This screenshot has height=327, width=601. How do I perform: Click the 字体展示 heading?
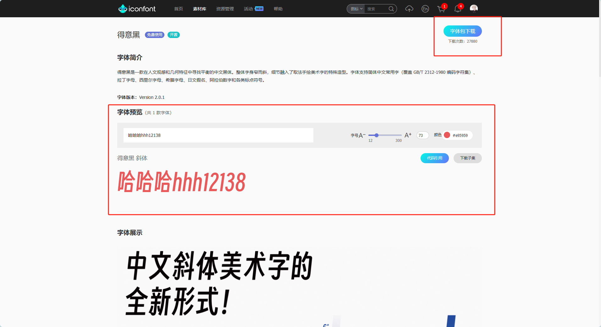tap(130, 233)
